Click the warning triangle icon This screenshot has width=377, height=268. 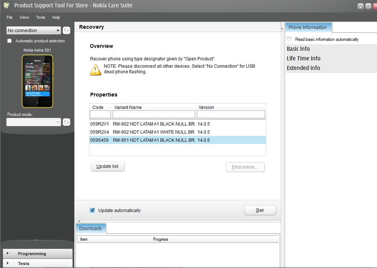pyautogui.click(x=95, y=70)
